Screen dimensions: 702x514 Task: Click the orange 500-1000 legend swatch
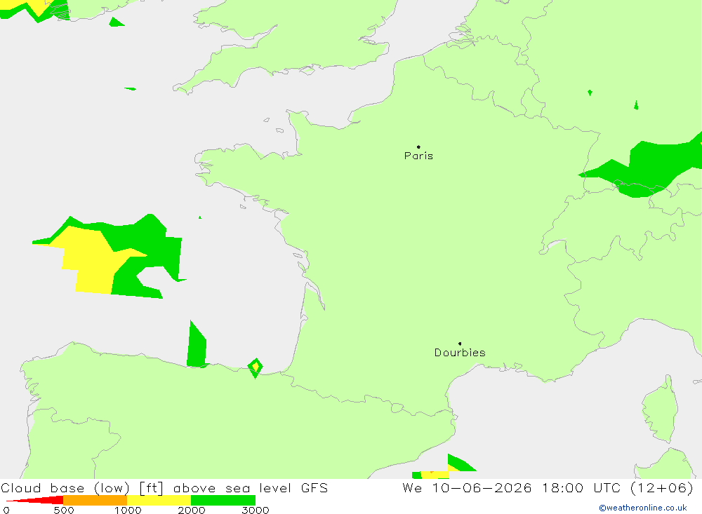[x=95, y=500]
